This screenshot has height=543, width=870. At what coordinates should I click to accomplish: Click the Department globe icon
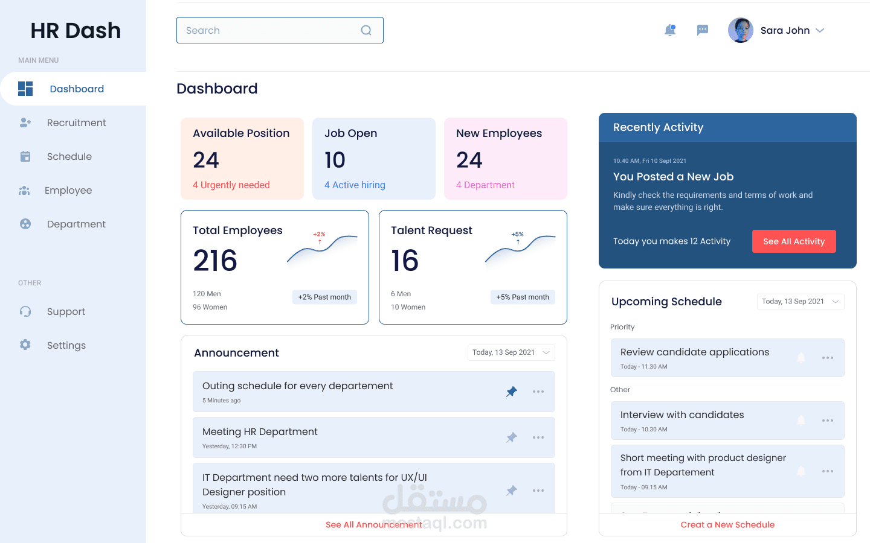(x=25, y=224)
